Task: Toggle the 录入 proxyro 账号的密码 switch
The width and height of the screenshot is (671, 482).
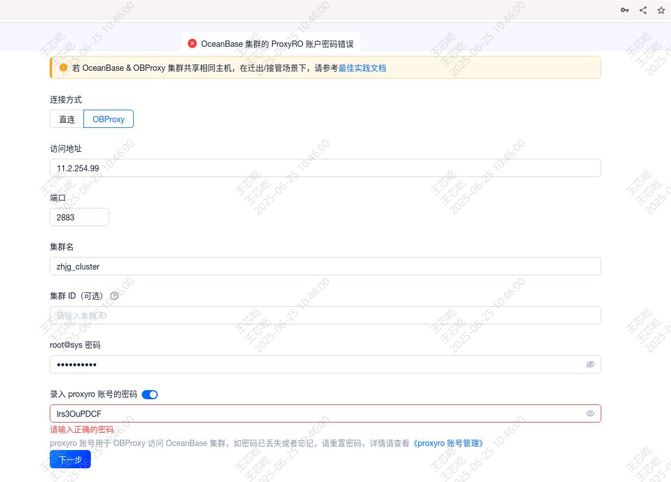Action: [150, 394]
